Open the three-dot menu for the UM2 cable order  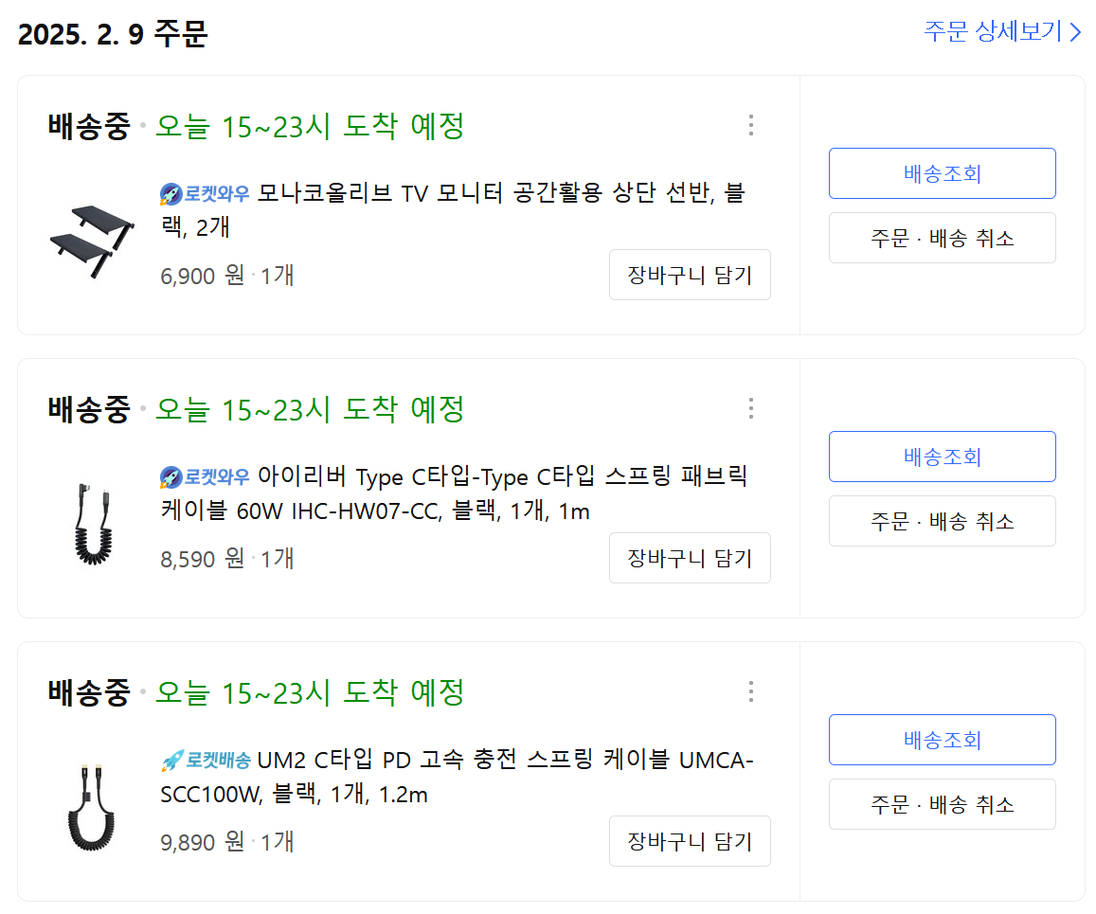coord(750,691)
